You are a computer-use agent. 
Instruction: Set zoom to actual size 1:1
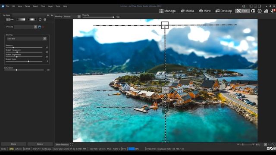[269, 145]
